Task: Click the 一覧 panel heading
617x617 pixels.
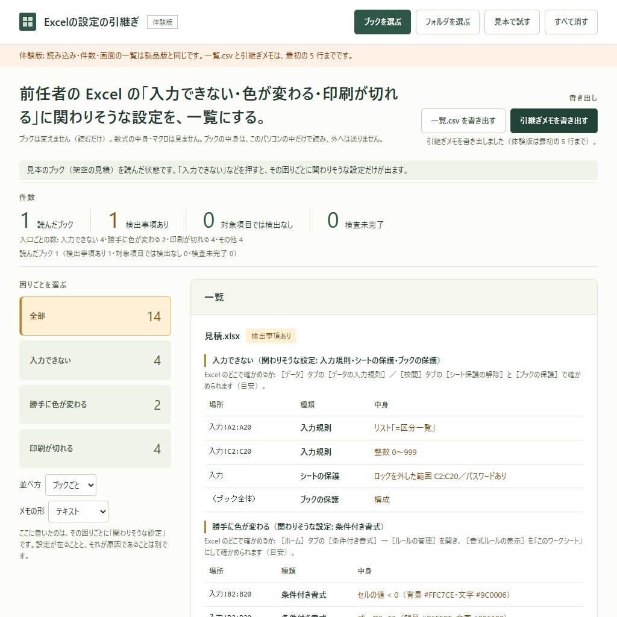Action: pyautogui.click(x=214, y=297)
